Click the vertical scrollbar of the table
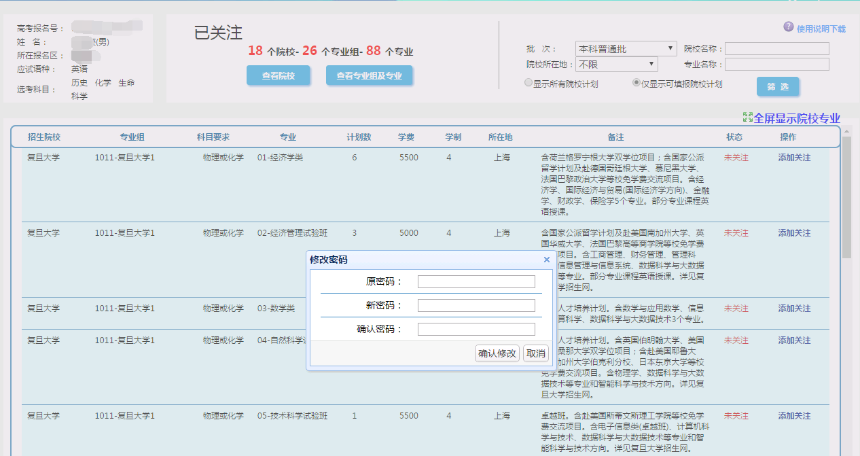The height and width of the screenshot is (456, 860). [846, 197]
